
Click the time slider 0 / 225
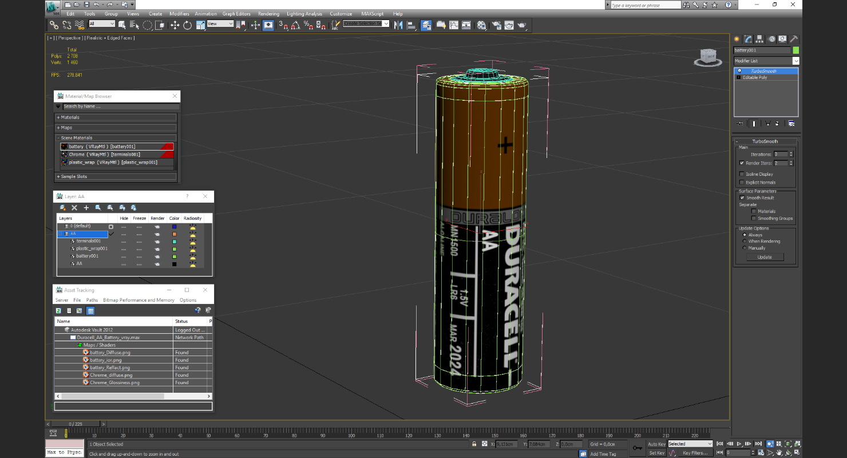(x=75, y=424)
